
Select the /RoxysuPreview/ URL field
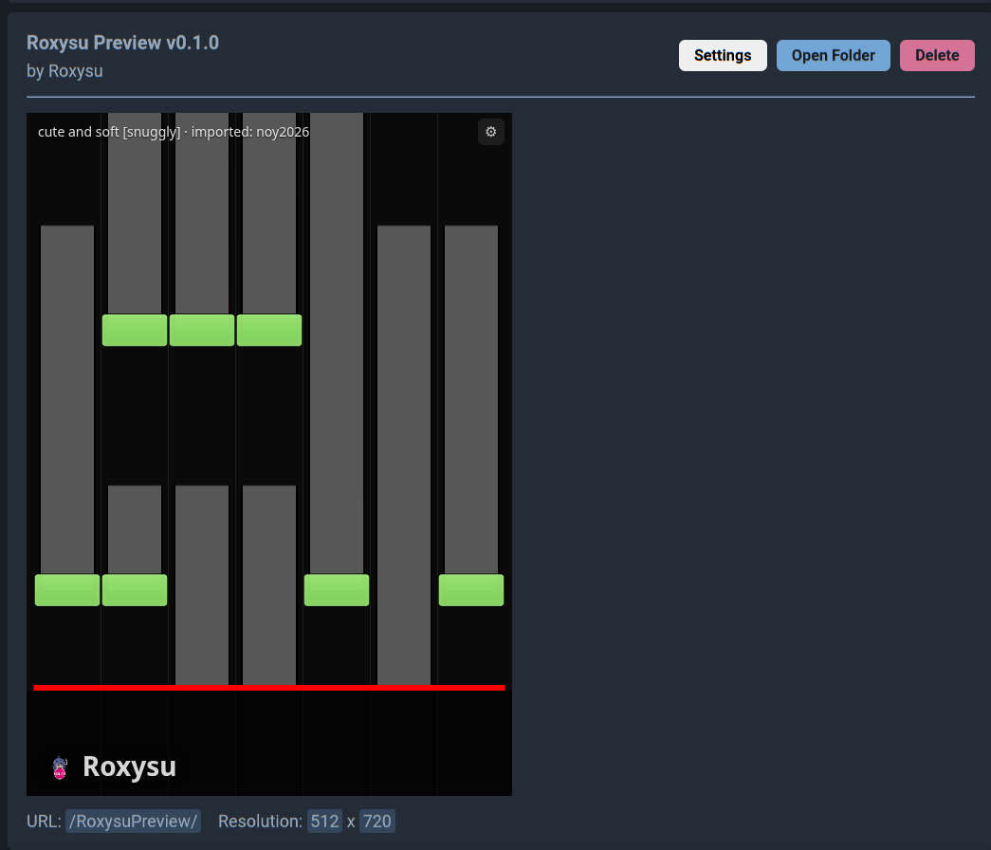tap(134, 821)
